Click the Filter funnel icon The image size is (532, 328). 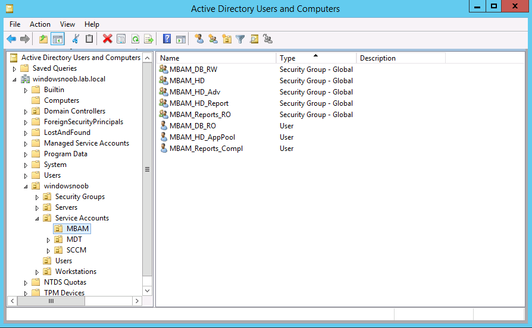pos(240,39)
